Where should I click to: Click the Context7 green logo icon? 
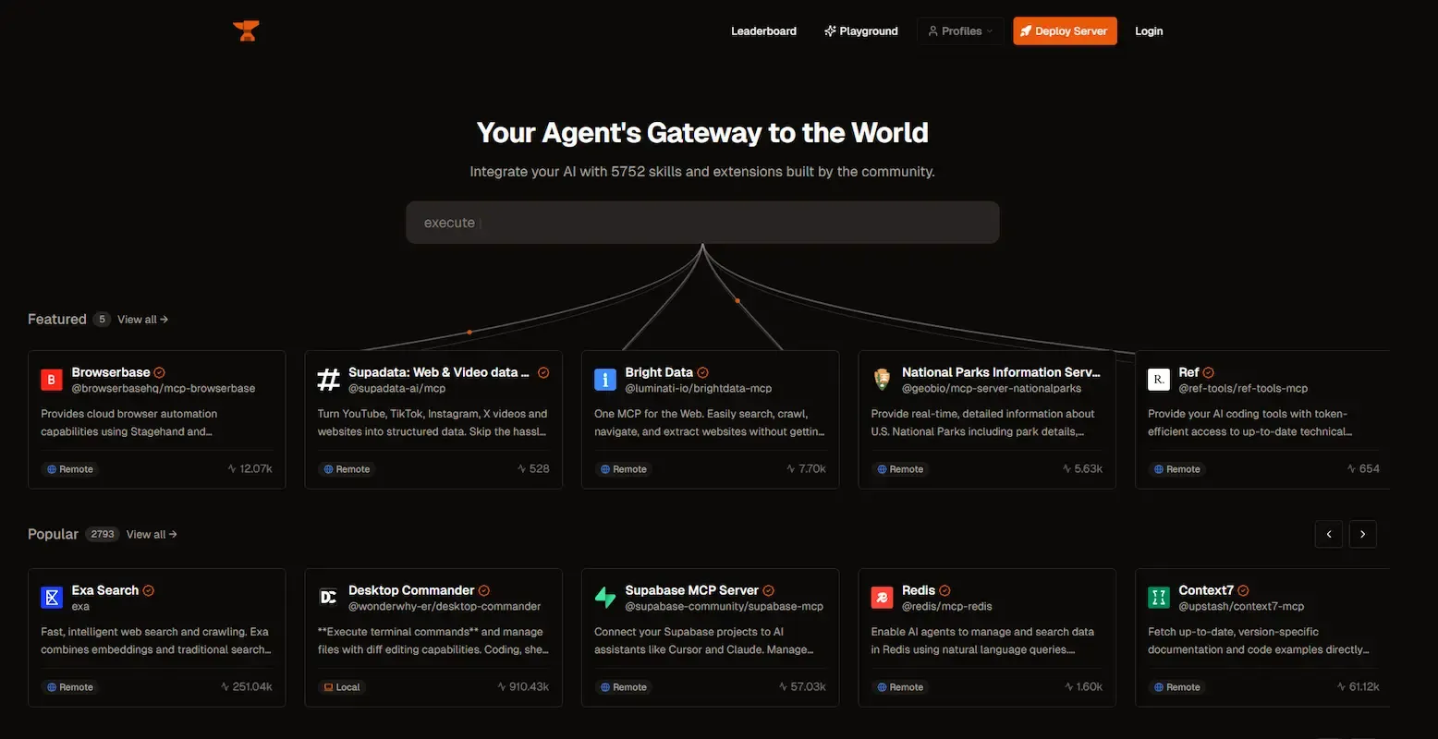tap(1159, 598)
